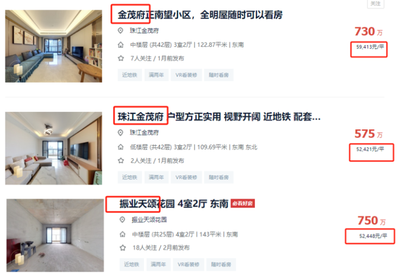Image resolution: width=402 pixels, height=274 pixels.
Task: Click star icon next to 2人关注
Action: [x=121, y=160]
